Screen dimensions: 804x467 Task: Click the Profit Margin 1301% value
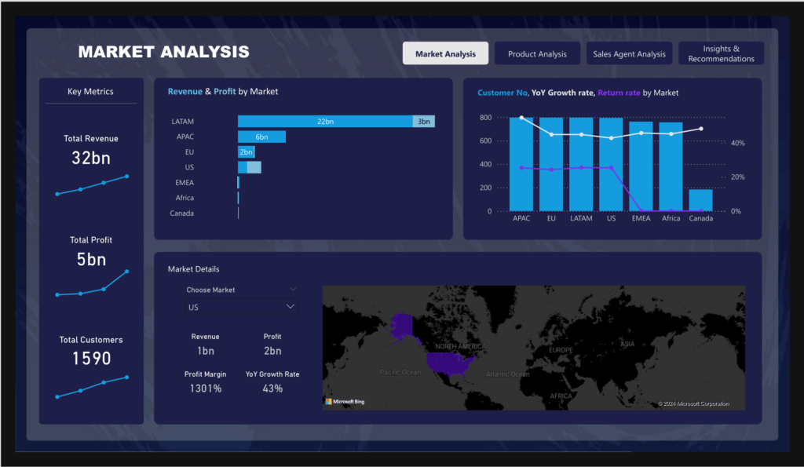[206, 389]
